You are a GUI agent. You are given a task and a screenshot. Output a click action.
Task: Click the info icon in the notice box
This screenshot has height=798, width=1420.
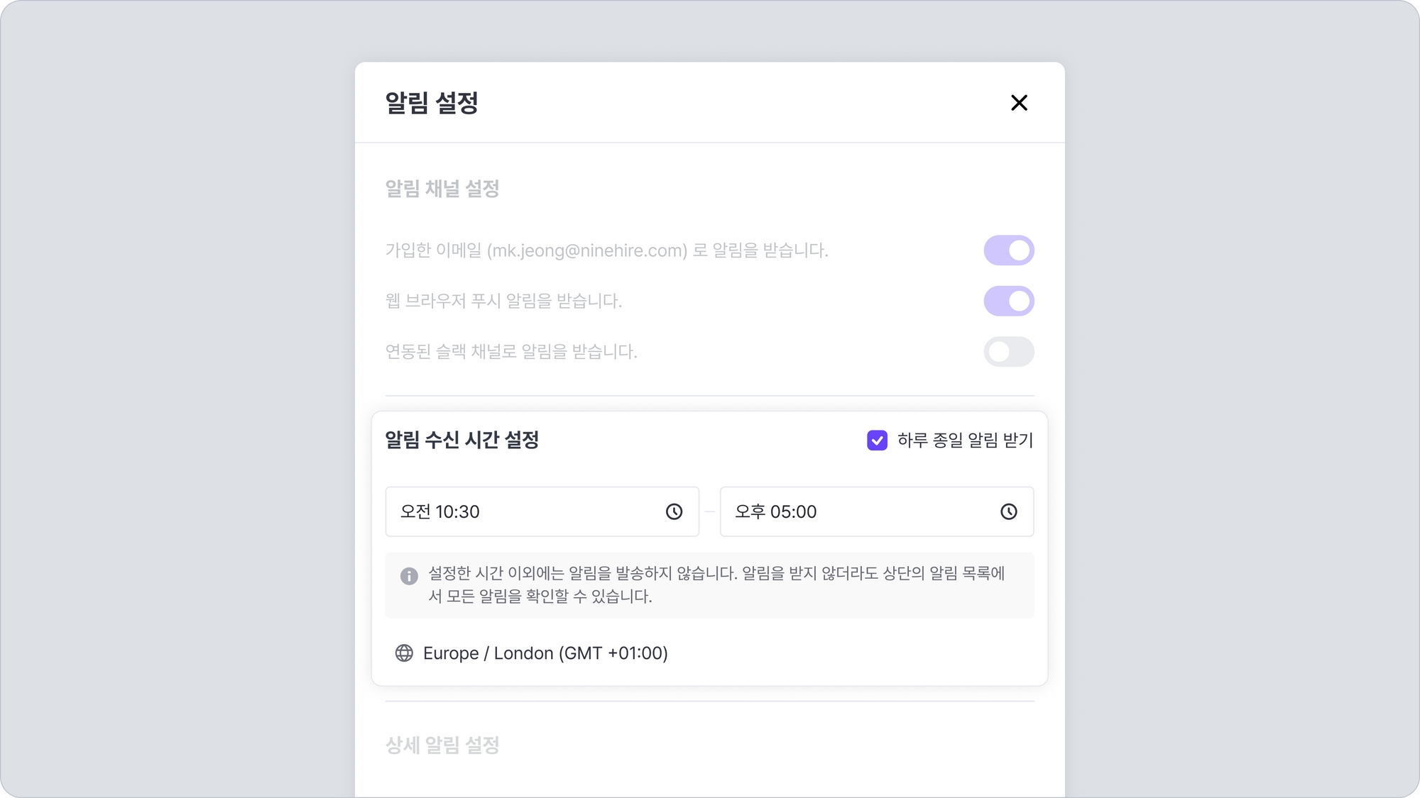pyautogui.click(x=409, y=576)
